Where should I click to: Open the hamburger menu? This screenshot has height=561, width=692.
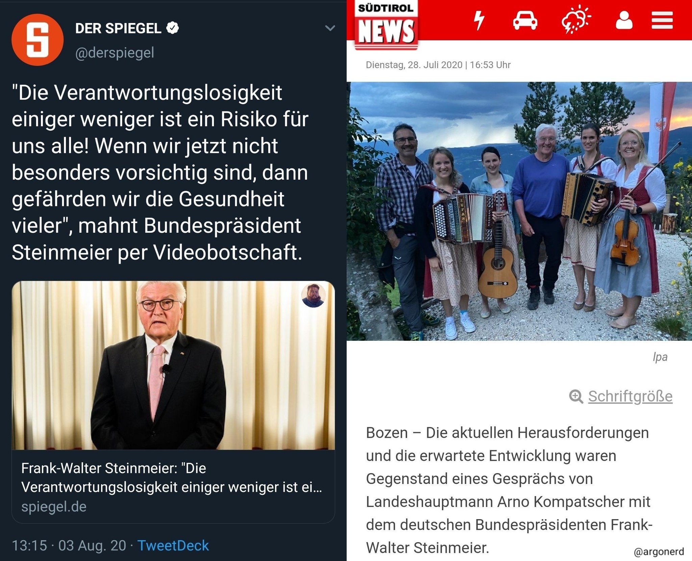[x=662, y=20]
